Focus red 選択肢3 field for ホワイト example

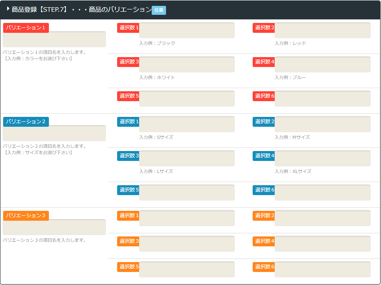click(x=187, y=65)
